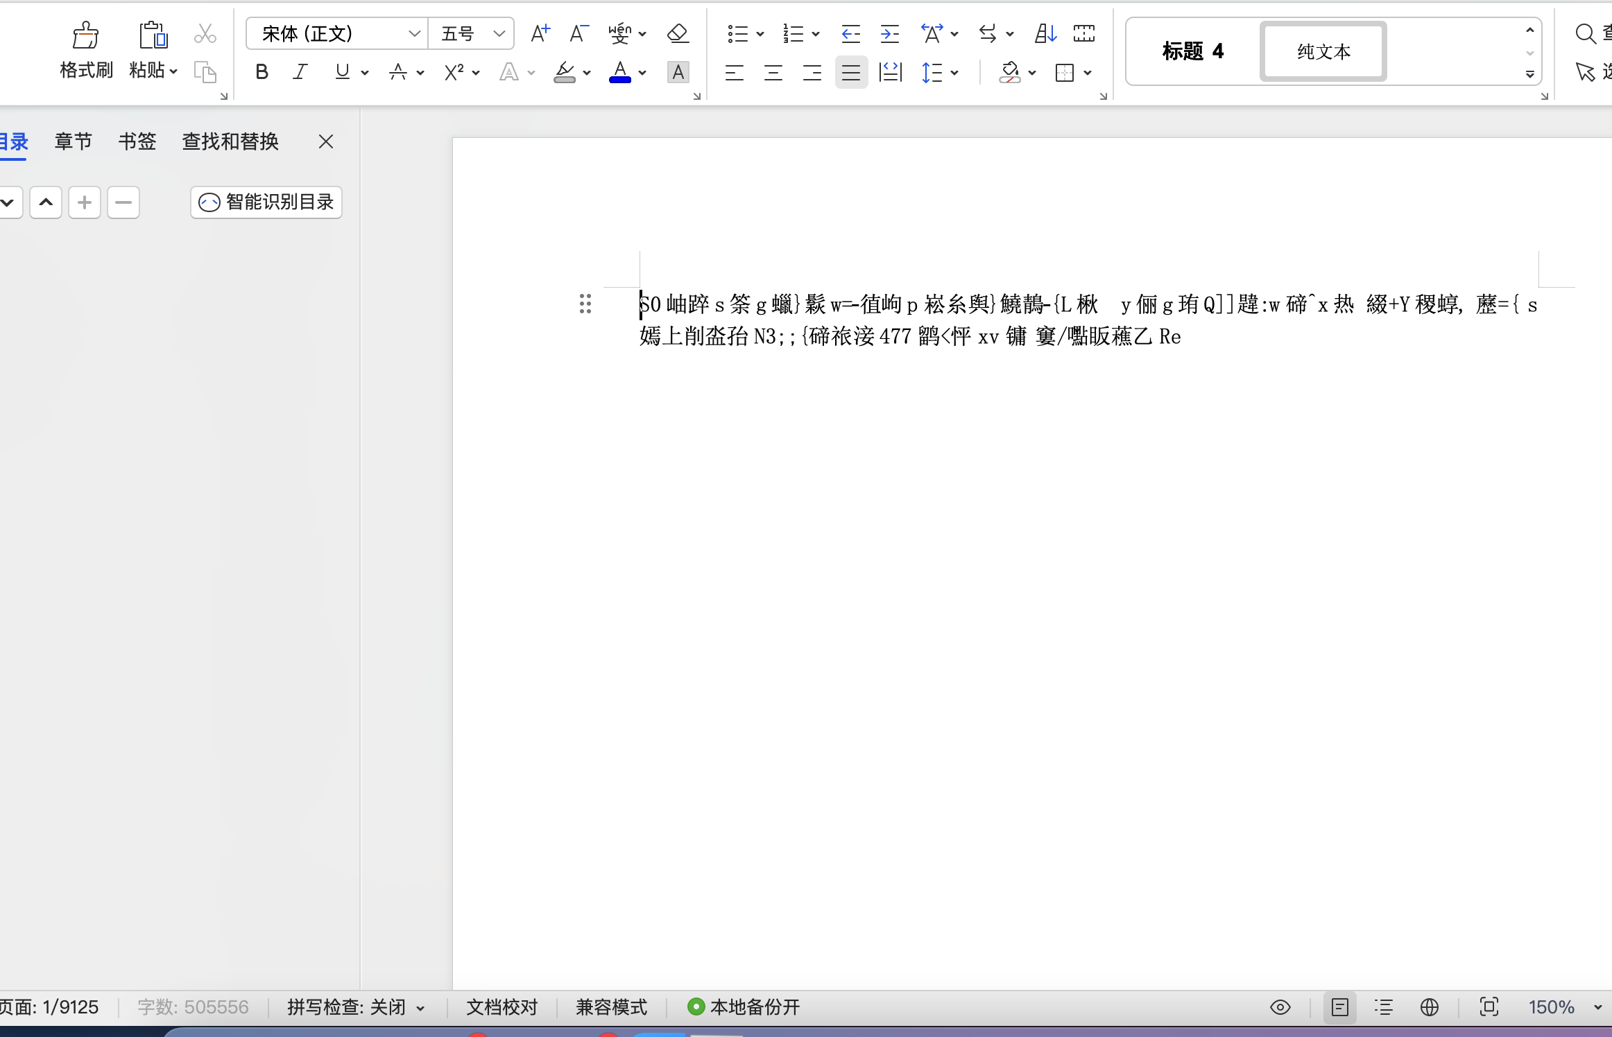
Task: Align text right
Action: pyautogui.click(x=812, y=72)
